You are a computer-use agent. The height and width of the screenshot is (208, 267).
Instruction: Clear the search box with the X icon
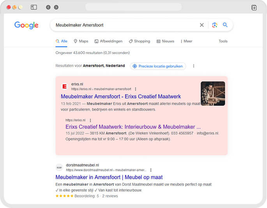[x=202, y=25]
